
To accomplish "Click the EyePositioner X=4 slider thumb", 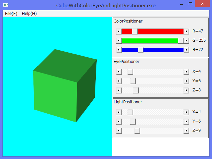I will [x=130, y=72].
